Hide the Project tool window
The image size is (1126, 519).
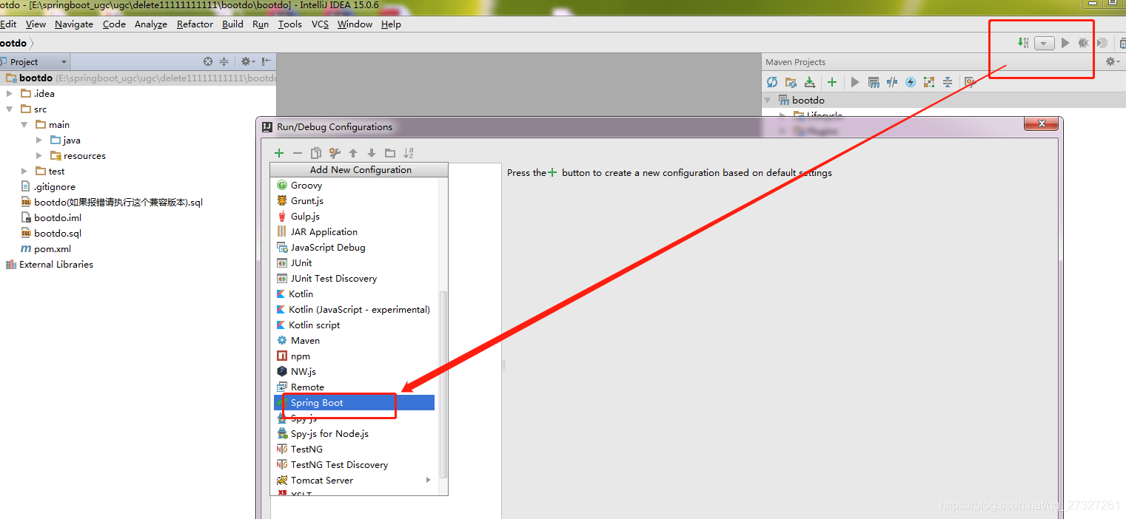(267, 61)
